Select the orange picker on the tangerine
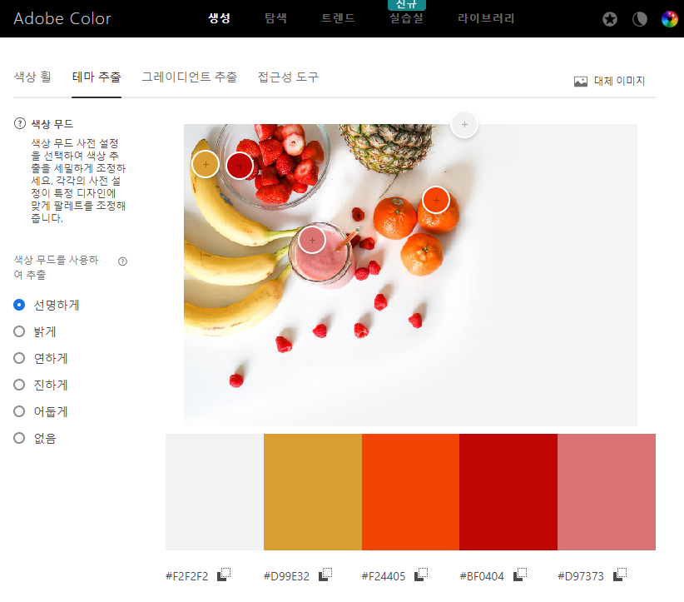 tap(436, 200)
